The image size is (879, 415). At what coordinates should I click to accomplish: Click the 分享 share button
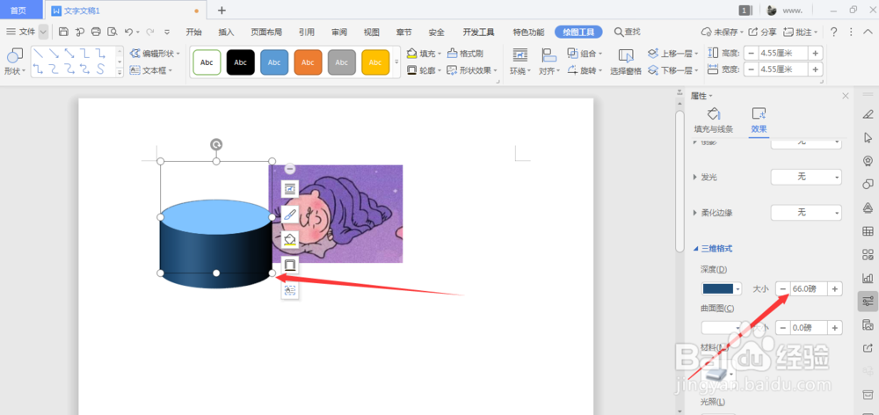click(x=762, y=32)
